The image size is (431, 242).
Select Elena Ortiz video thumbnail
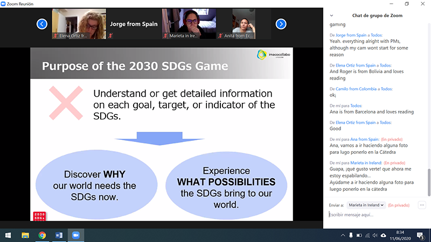(79, 24)
